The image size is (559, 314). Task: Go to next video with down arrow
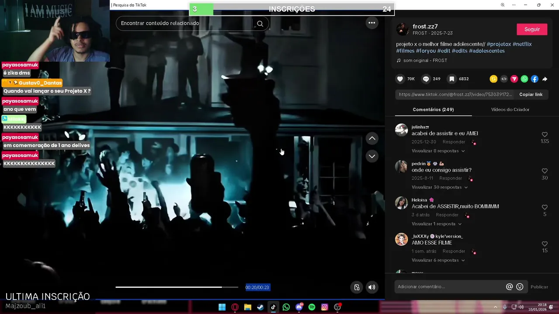click(372, 156)
